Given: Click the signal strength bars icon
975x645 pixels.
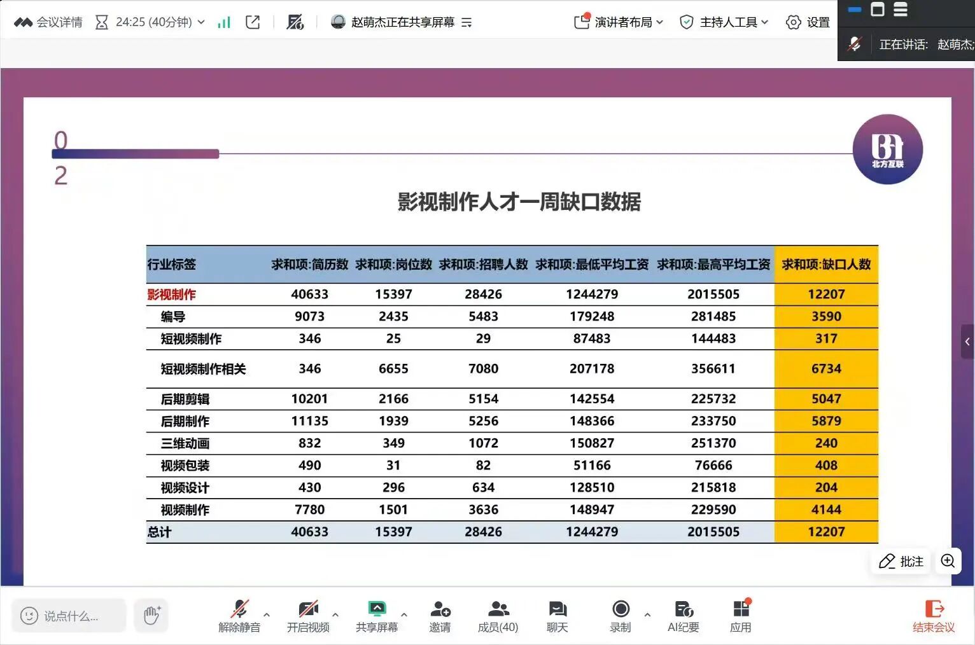Looking at the screenshot, I should 223,22.
